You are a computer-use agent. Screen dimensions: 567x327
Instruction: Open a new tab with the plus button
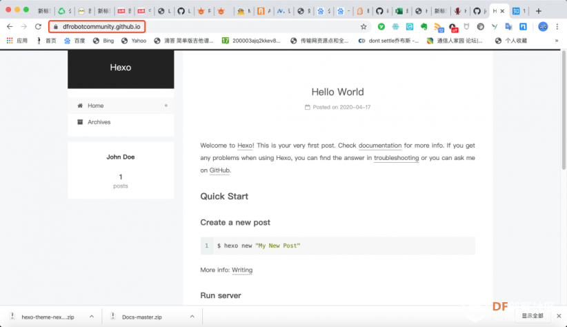pyautogui.click(x=539, y=11)
